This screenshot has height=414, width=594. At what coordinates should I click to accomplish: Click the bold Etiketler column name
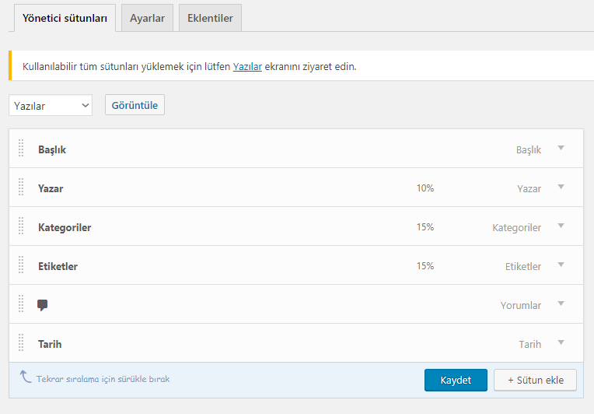[58, 266]
